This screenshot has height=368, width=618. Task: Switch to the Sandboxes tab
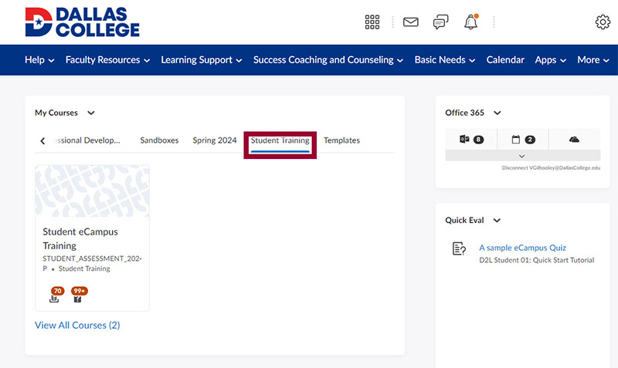(159, 140)
